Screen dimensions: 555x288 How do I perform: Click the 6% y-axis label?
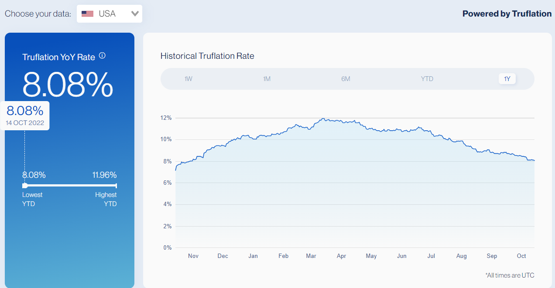point(168,183)
